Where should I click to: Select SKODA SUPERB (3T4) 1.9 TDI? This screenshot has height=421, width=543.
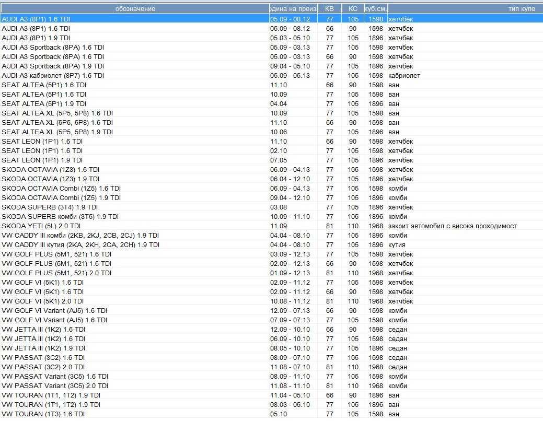tap(272, 207)
